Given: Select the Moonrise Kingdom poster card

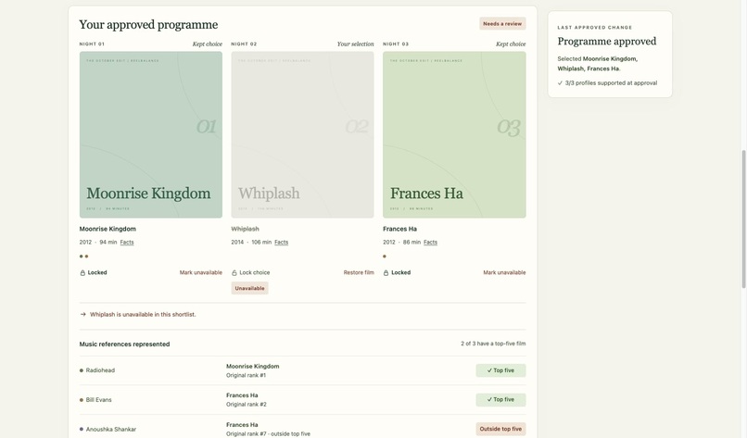Looking at the screenshot, I should [x=151, y=134].
